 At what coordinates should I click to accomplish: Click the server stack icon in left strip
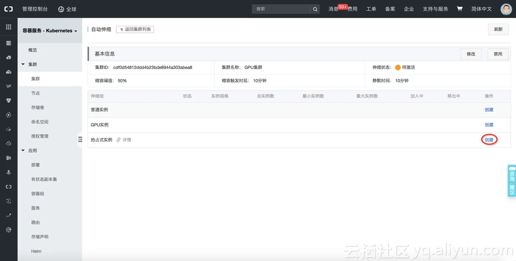tap(8, 43)
